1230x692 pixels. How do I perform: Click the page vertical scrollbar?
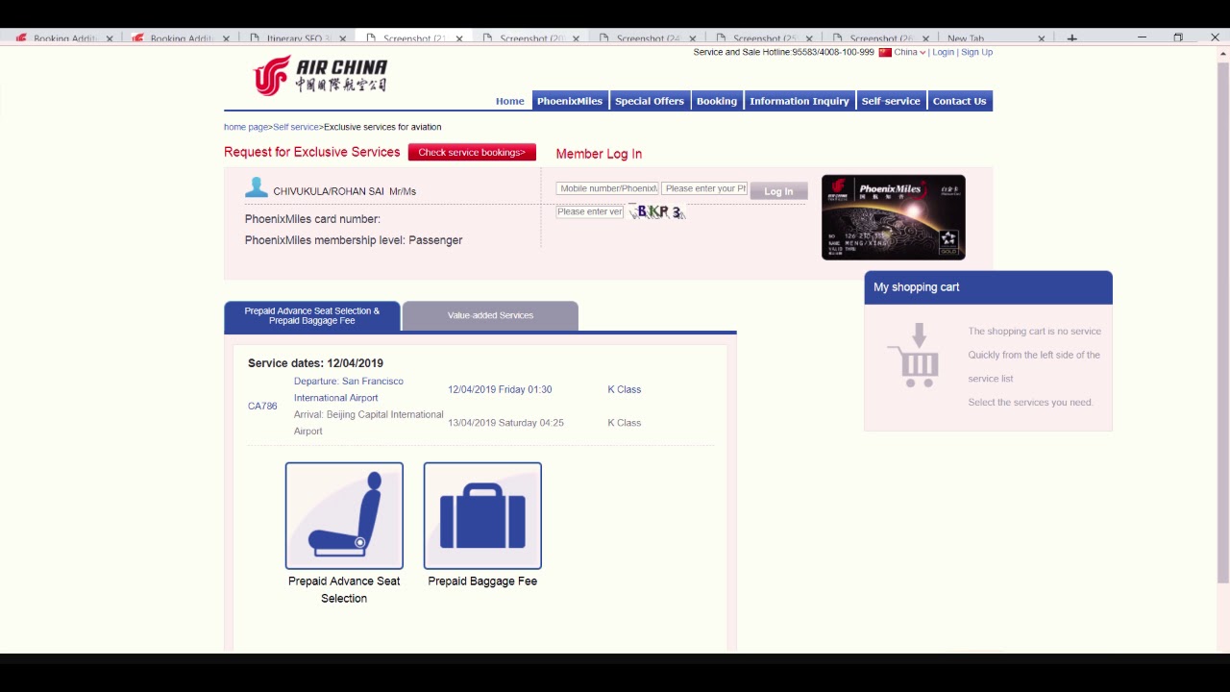point(1222,323)
